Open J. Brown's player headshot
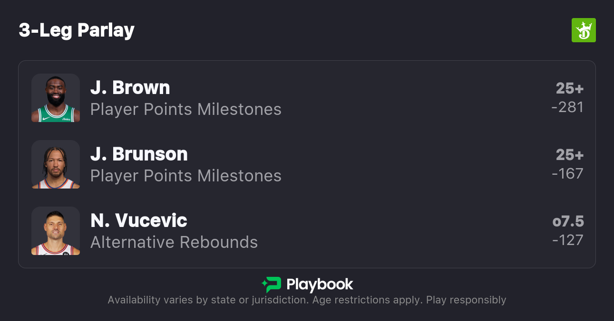614x321 pixels. [x=56, y=98]
